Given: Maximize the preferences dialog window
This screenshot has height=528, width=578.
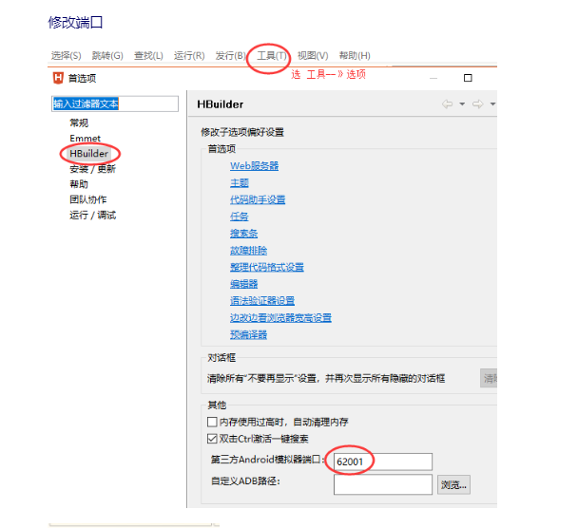Looking at the screenshot, I should 468,78.
